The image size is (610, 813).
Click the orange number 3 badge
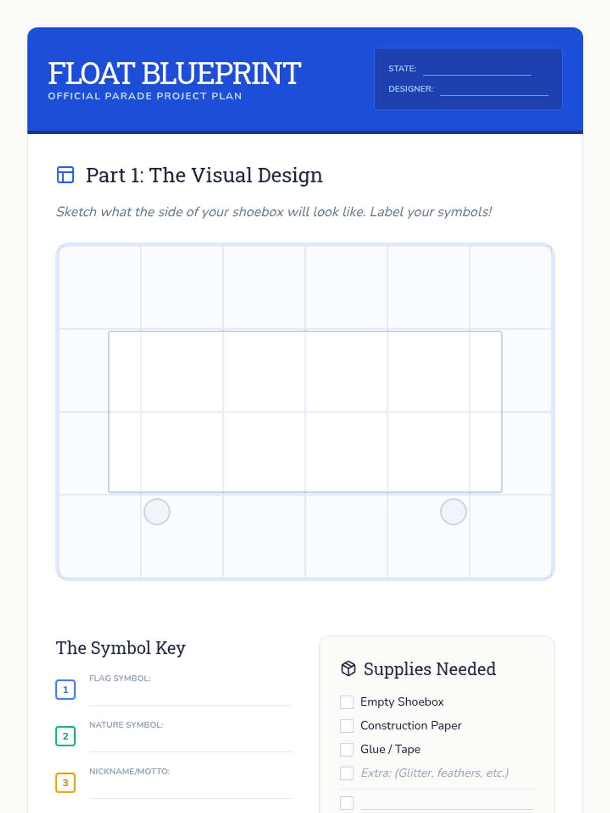point(66,783)
